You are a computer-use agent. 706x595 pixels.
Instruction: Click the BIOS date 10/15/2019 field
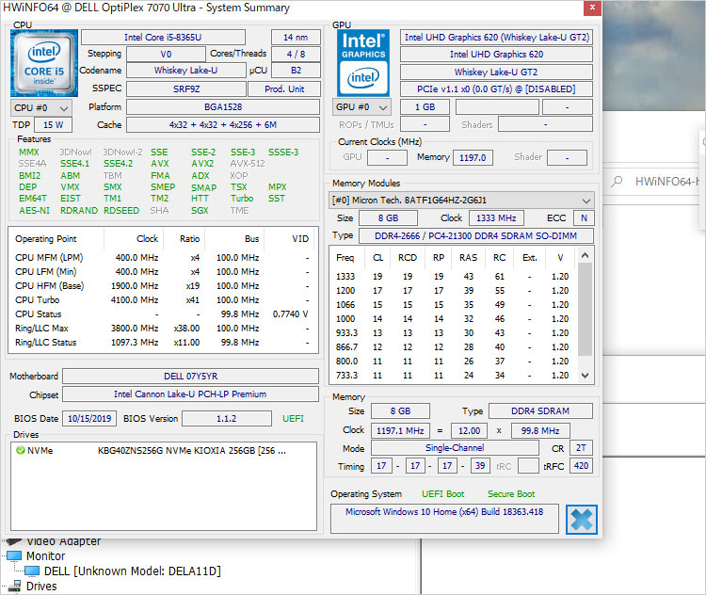pos(89,418)
